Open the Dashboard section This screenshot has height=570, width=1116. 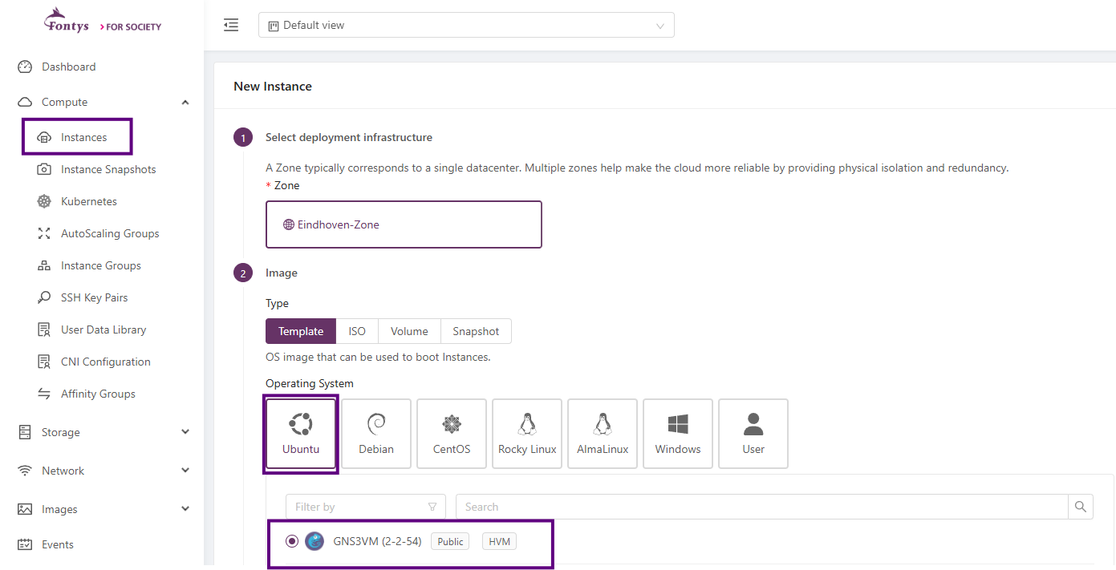[x=68, y=67]
